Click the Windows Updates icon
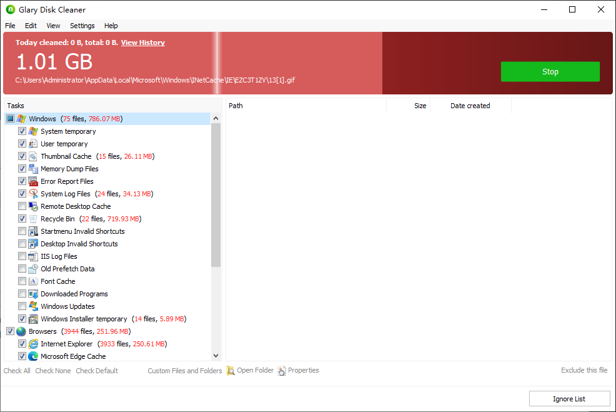Screen dimensions: 616x412 coord(32,306)
